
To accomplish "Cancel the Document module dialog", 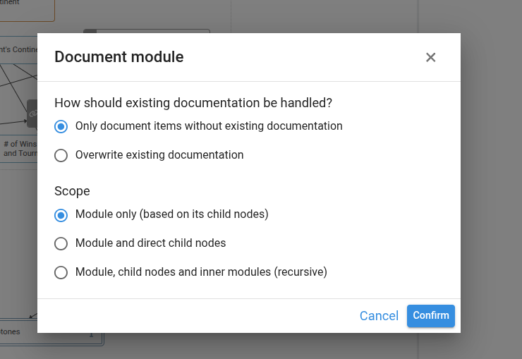I will [379, 316].
